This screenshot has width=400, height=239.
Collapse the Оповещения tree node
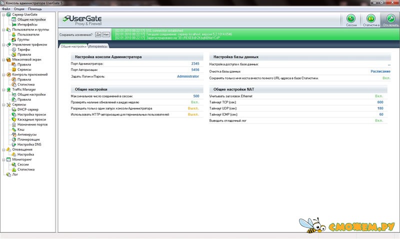coord(3,149)
